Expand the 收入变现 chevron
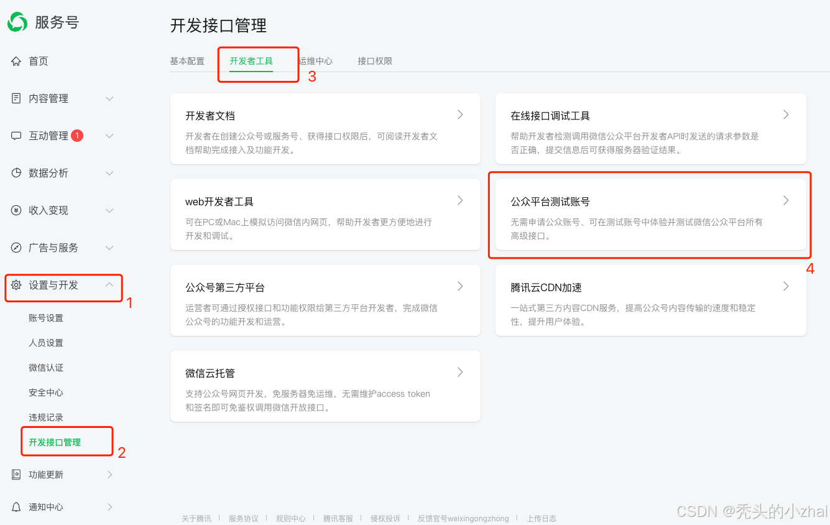Image resolution: width=830 pixels, height=525 pixels. pyautogui.click(x=109, y=210)
